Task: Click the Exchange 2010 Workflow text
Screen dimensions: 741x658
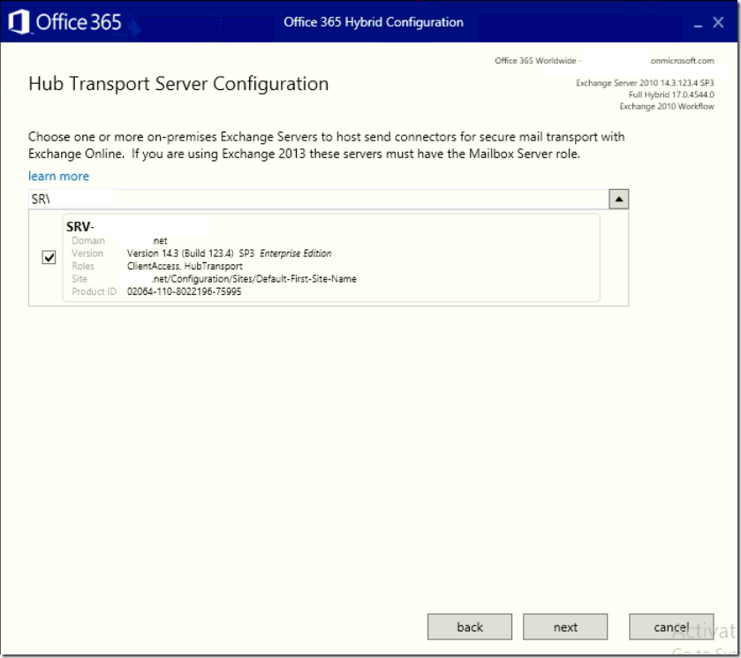Action: tap(667, 106)
